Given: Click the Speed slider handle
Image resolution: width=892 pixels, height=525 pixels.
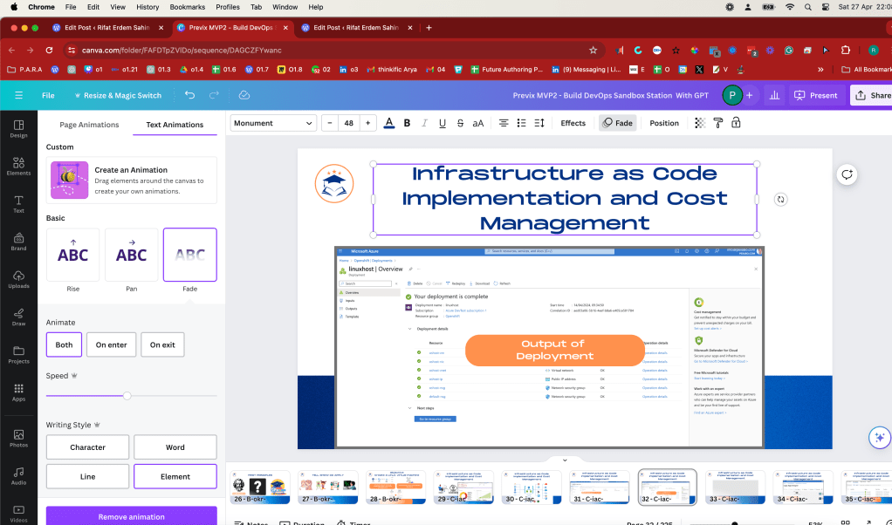Looking at the screenshot, I should pos(127,395).
